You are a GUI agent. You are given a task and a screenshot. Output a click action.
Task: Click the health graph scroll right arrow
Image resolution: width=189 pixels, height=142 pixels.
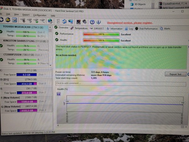point(186,127)
